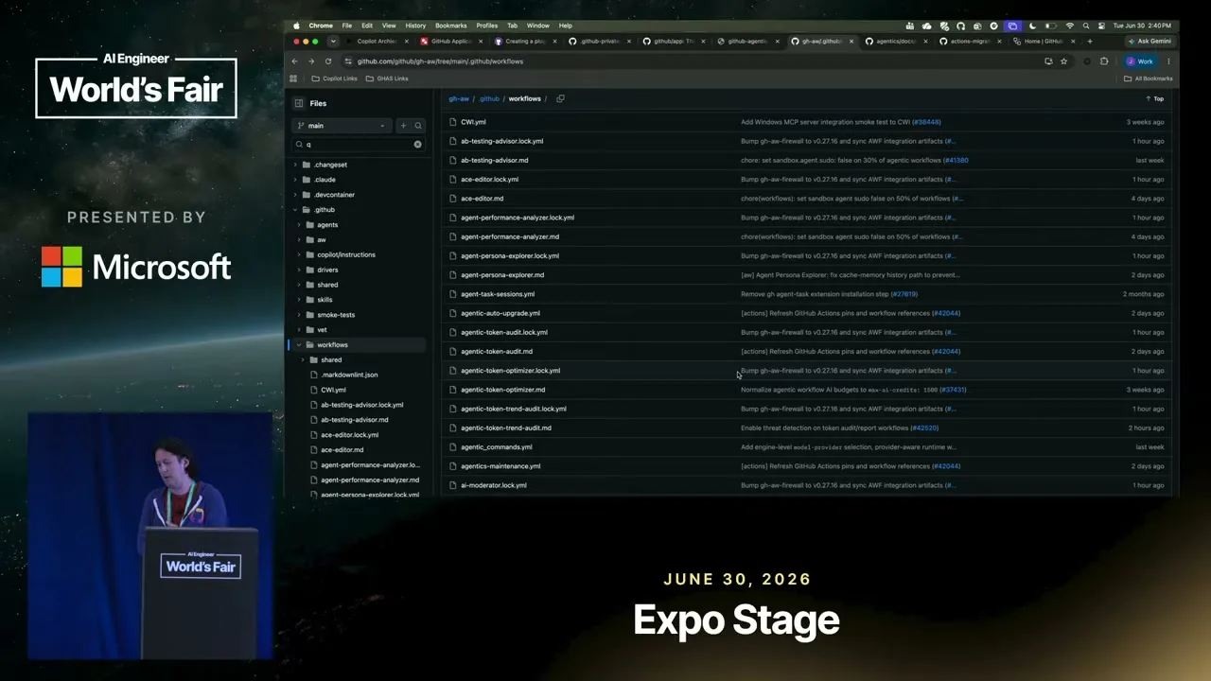
Task: Select .markdownlint.json in the file tree
Action: [349, 375]
